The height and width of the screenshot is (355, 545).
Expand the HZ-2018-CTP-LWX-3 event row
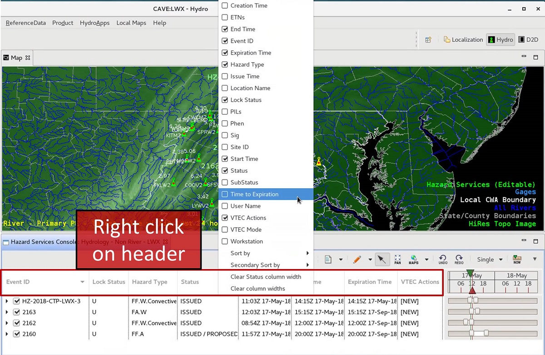tap(7, 301)
